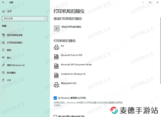The image size is (161, 117).
Task: Click in the 查找设置 search field
Action: click(25, 18)
